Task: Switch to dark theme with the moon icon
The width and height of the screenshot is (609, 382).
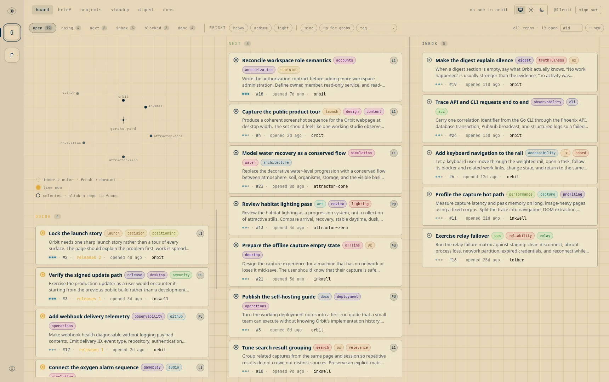Action: 542,10
